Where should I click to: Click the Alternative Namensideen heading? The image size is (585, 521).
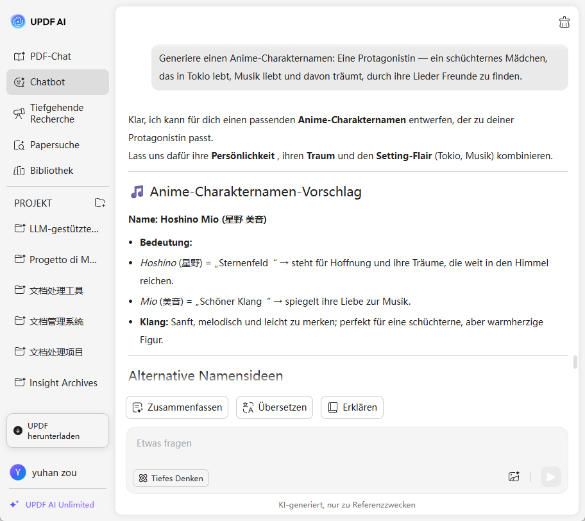[205, 375]
